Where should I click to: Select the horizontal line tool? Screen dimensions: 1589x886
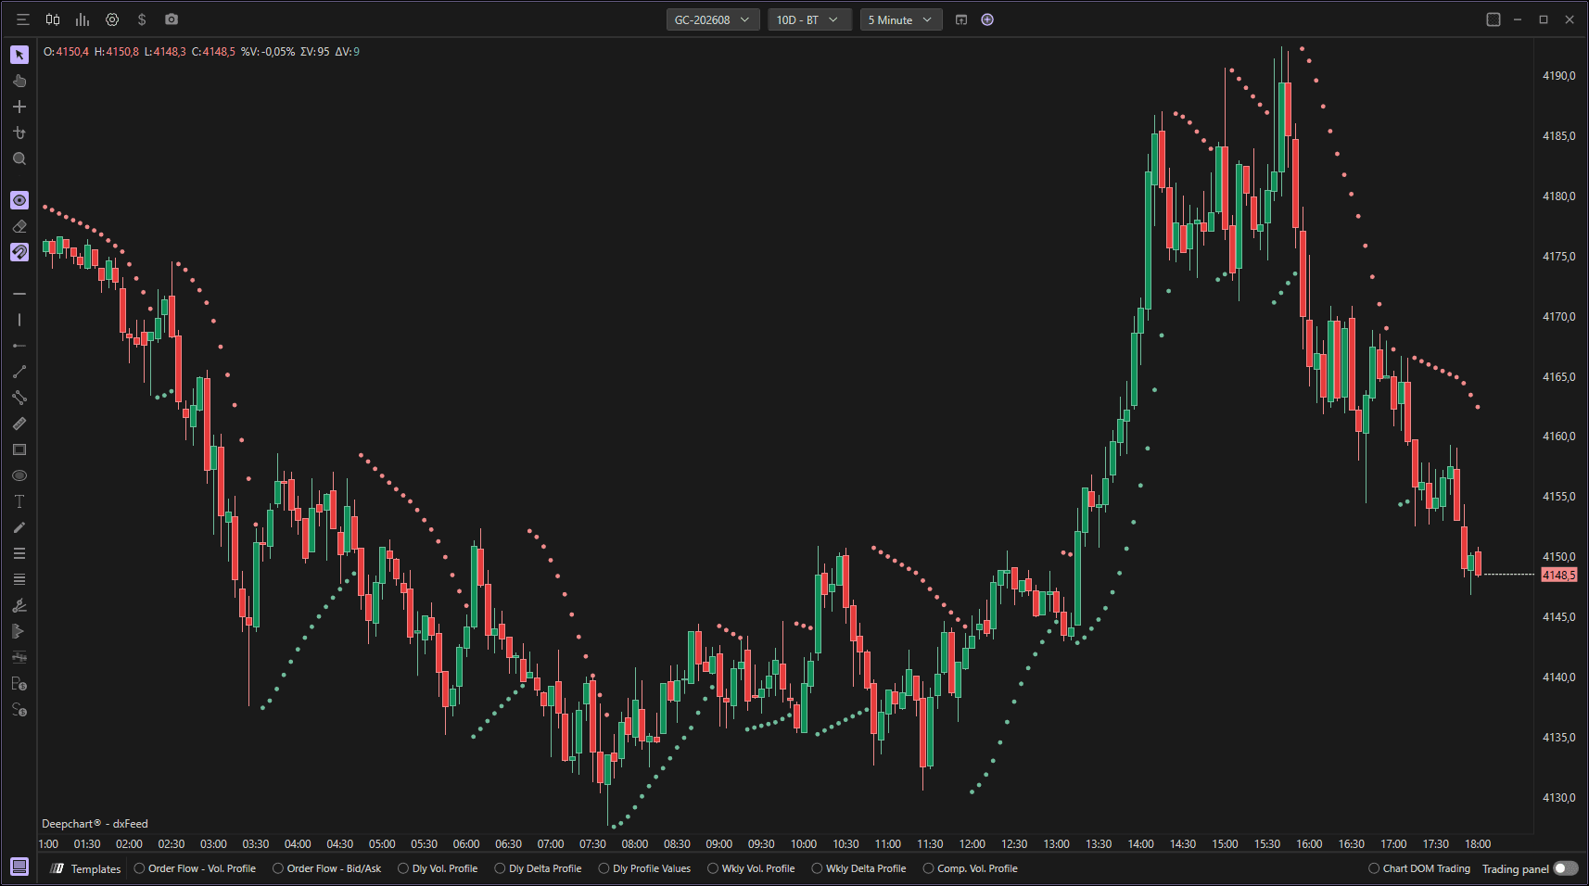(x=19, y=294)
